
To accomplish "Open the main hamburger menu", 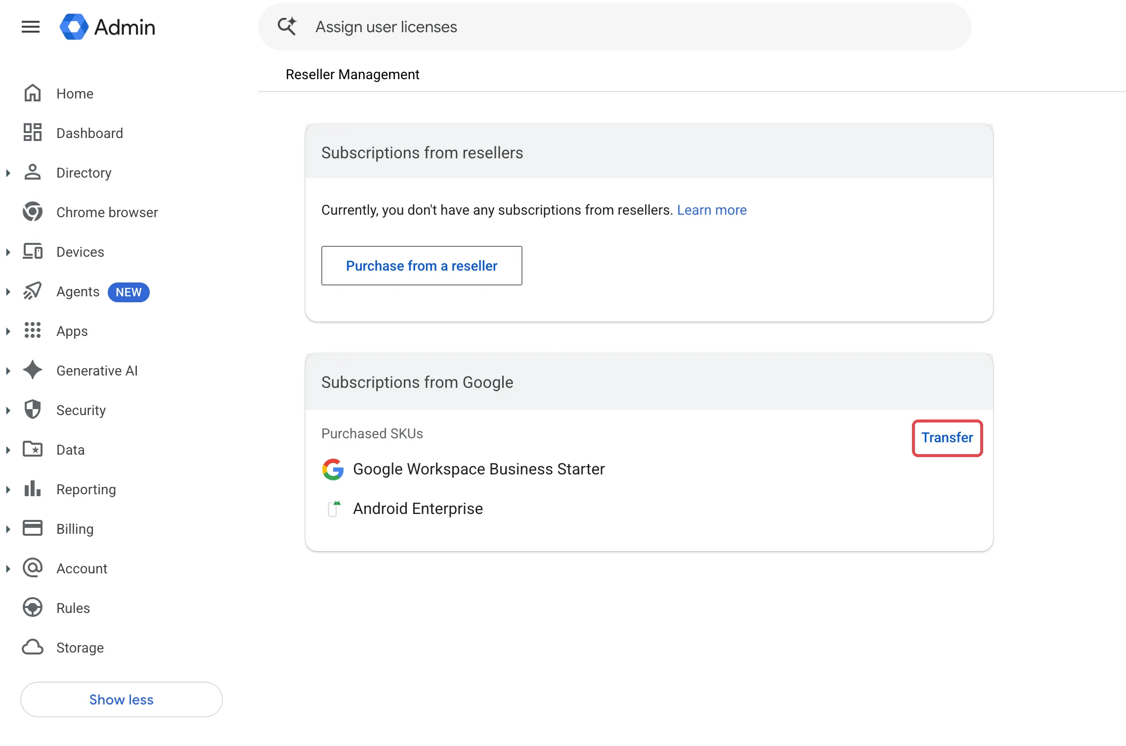I will 31,27.
